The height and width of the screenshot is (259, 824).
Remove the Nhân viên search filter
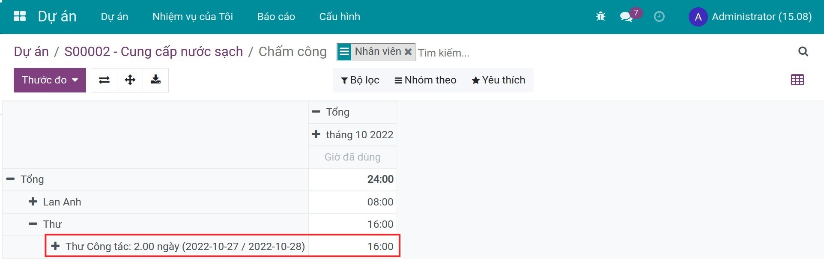point(408,52)
